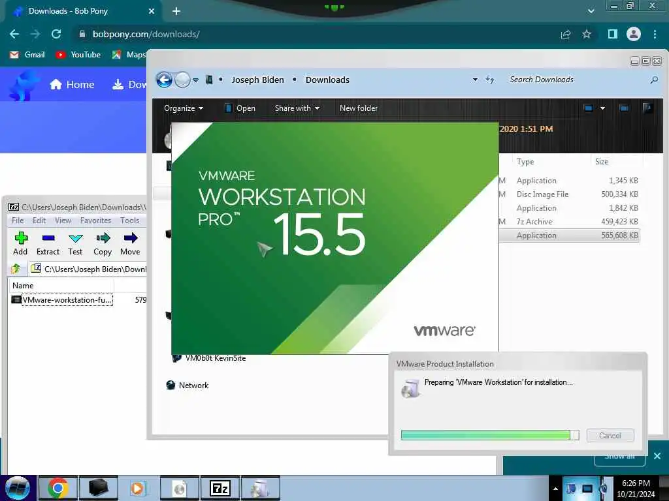669x501 pixels.
Task: Select the 7z Archive row
Action: coord(570,222)
